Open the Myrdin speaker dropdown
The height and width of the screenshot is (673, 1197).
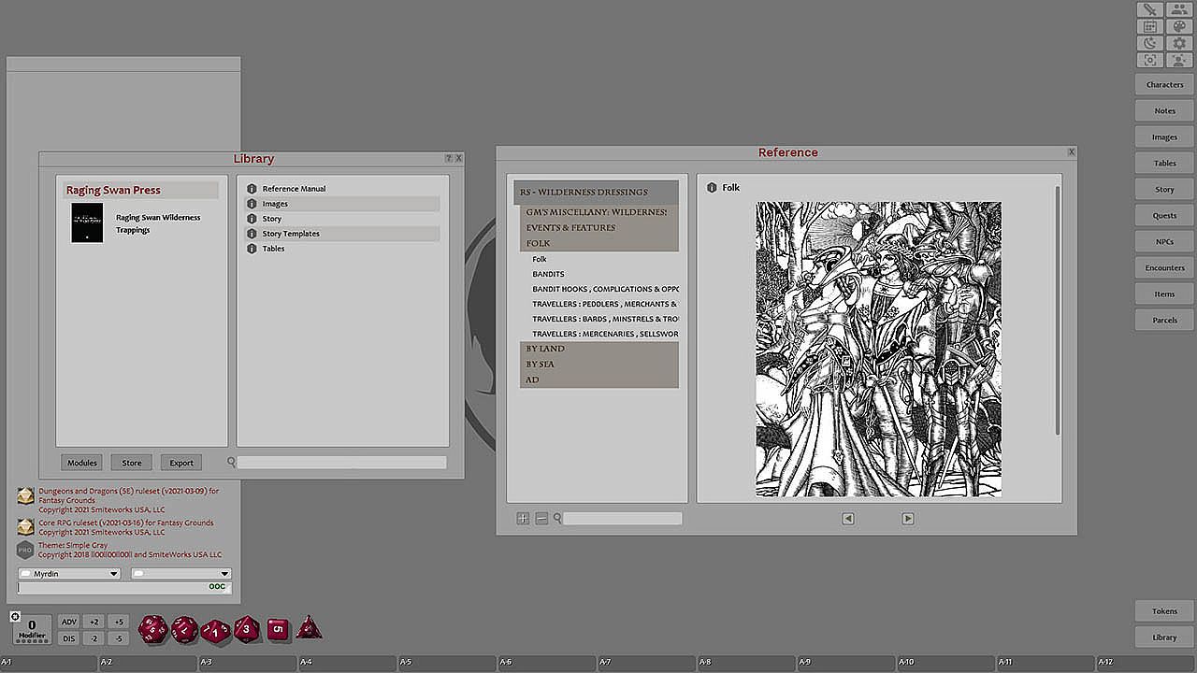[x=70, y=574]
